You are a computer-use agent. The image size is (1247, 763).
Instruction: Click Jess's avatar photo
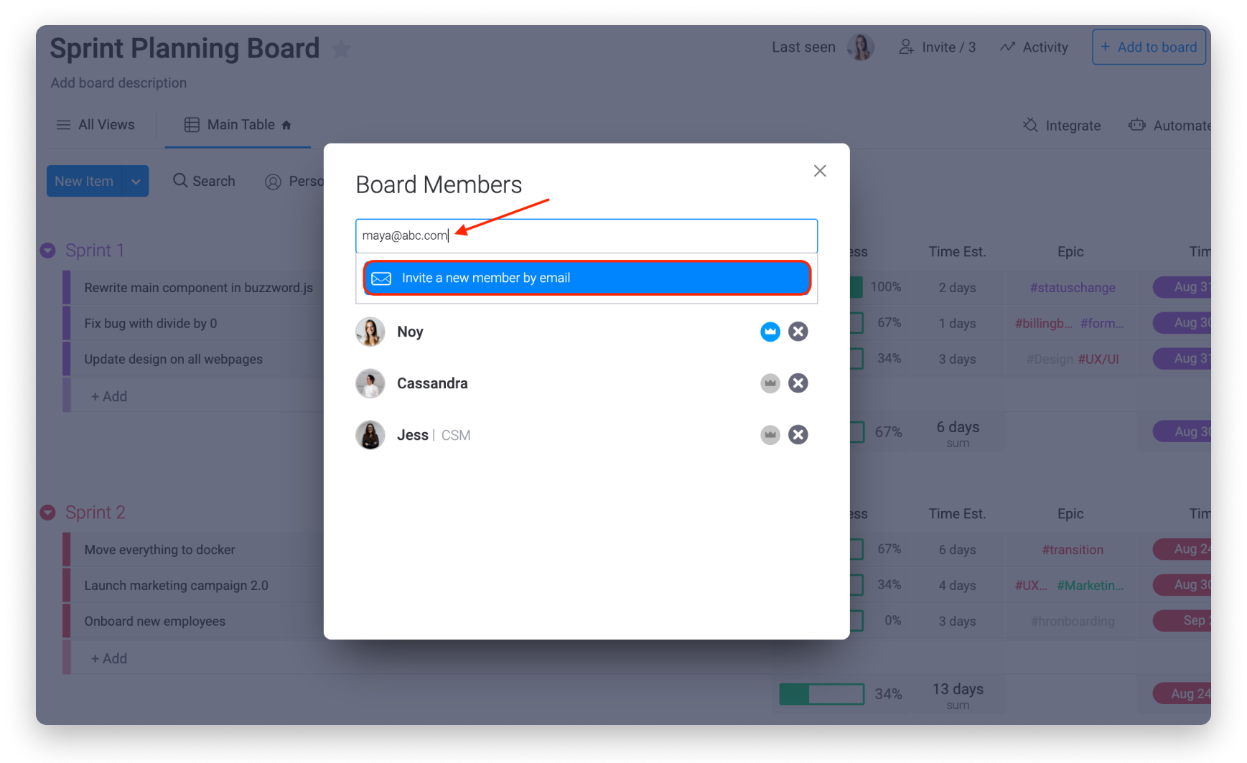point(370,435)
